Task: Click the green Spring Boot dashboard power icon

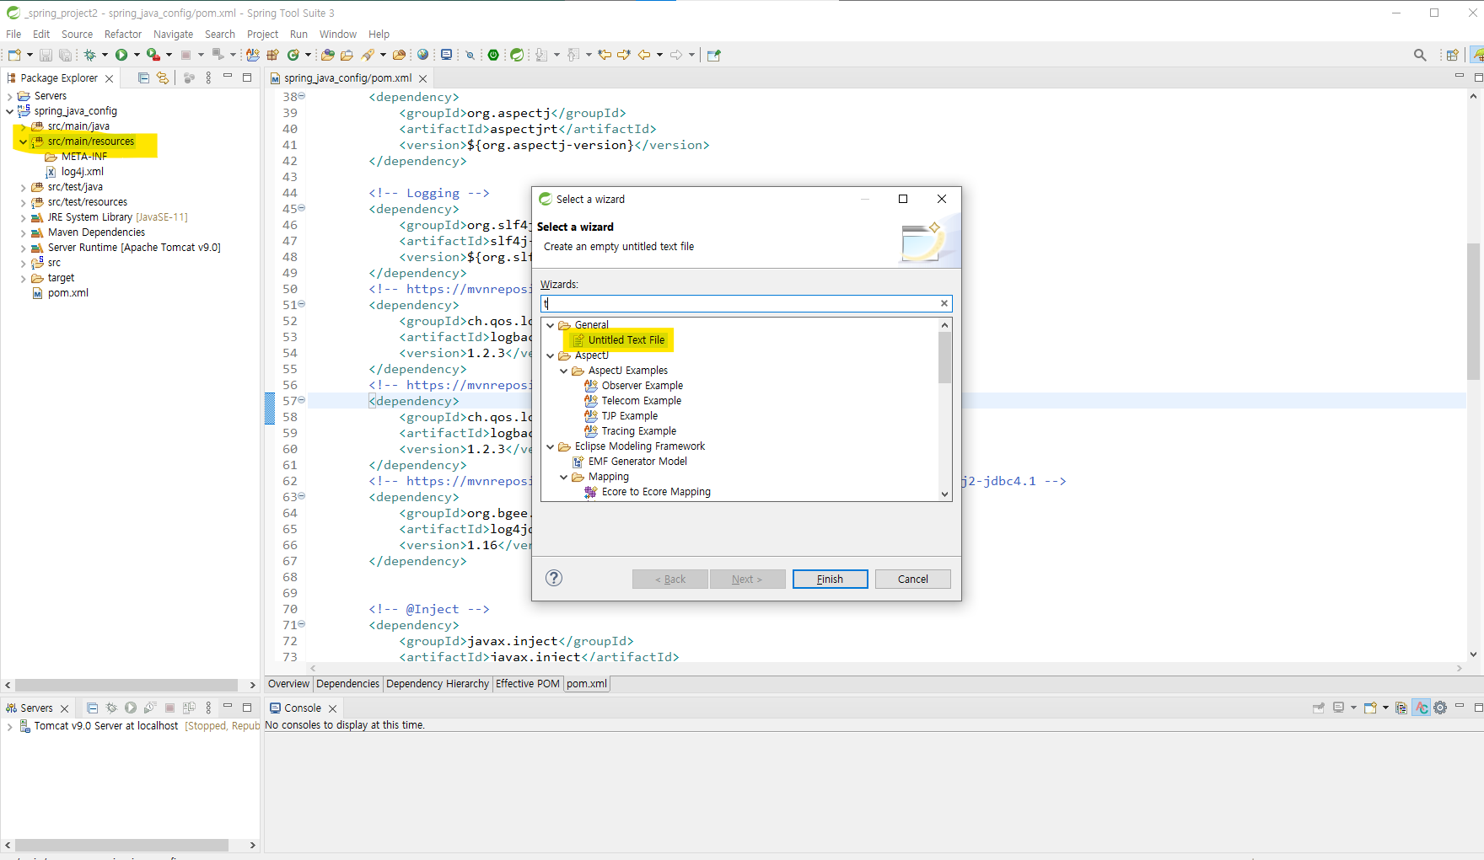Action: 493,55
